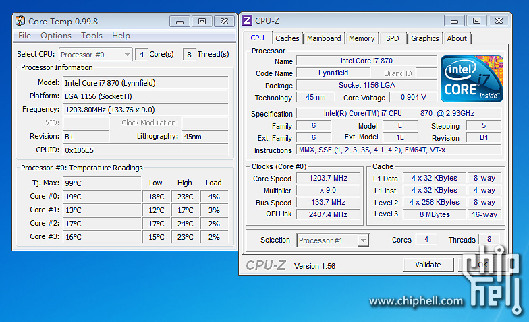
Task: Switch to the CPU tab in CPU-Z
Action: [x=258, y=38]
